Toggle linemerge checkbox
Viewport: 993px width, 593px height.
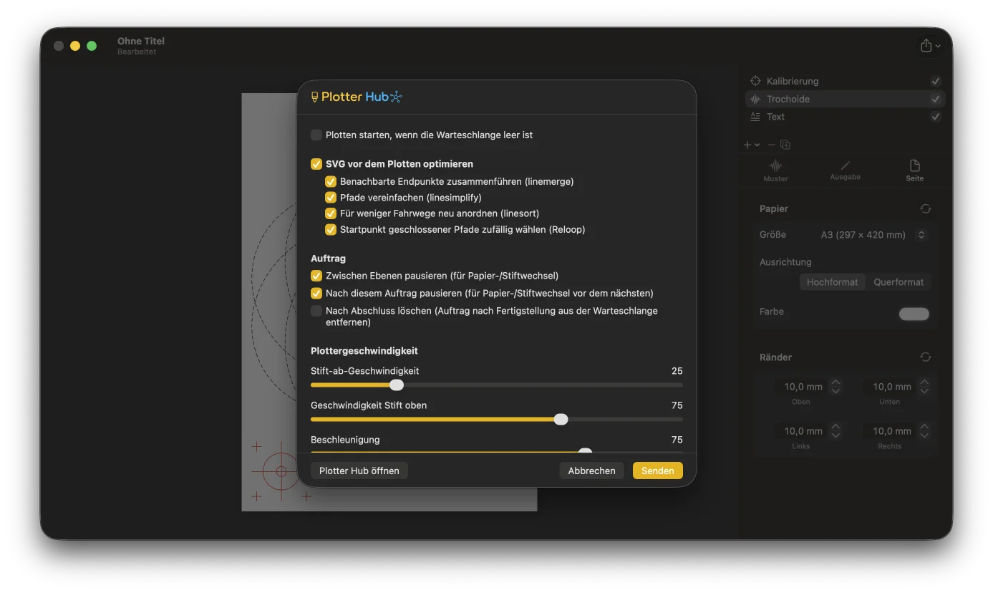(x=331, y=182)
